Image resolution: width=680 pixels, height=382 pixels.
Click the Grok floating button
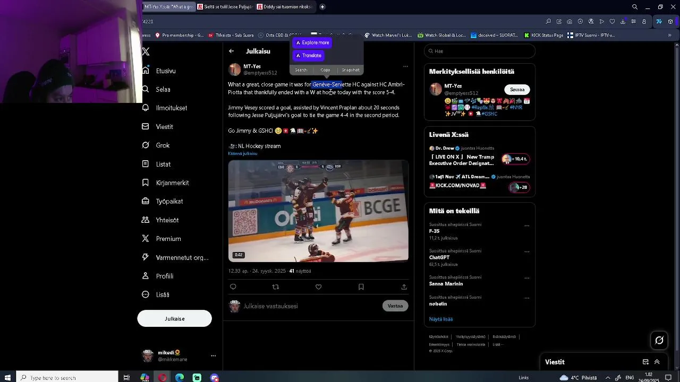click(x=659, y=340)
